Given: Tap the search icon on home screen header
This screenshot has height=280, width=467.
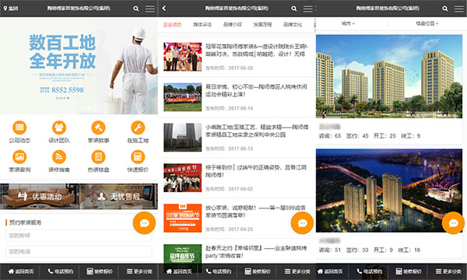Looking at the screenshot, I should pos(136,9).
